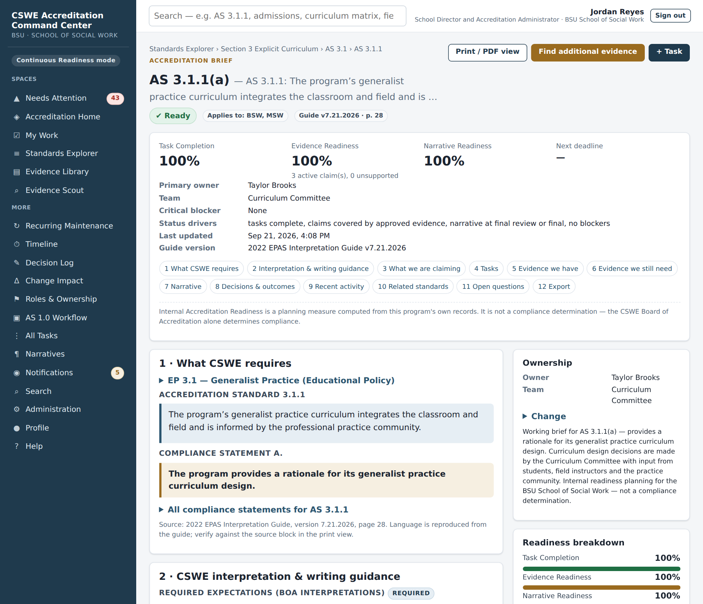Viewport: 703px width, 604px height.
Task: Sign out of the account
Action: click(670, 15)
